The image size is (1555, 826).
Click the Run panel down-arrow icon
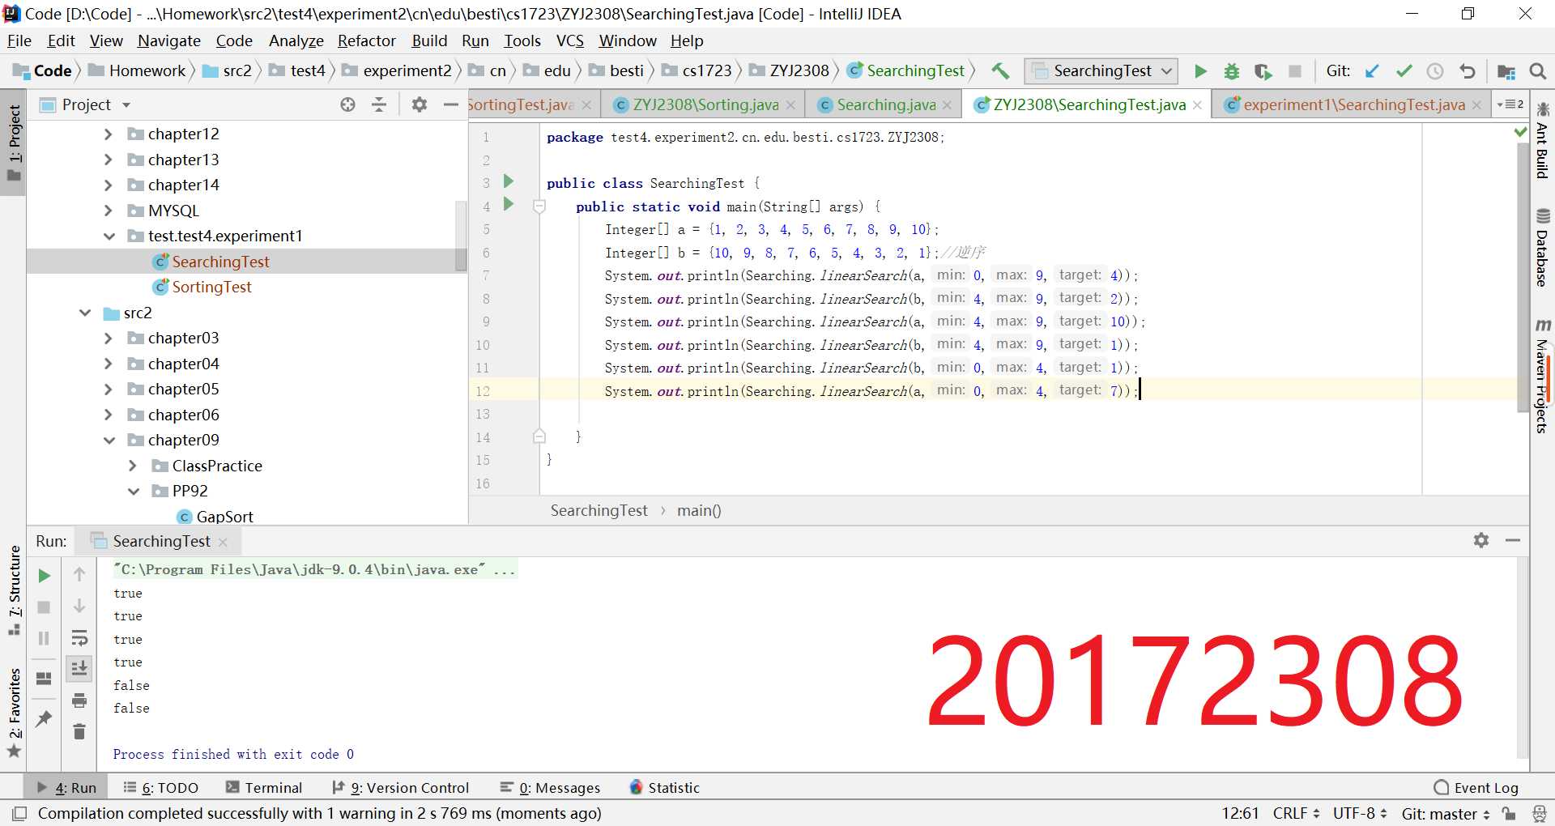(79, 606)
